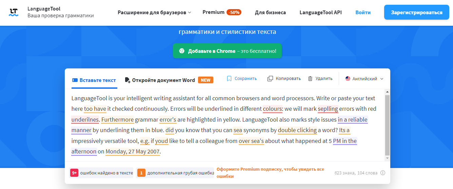
Task: Click the Word document icon
Action: tap(127, 80)
